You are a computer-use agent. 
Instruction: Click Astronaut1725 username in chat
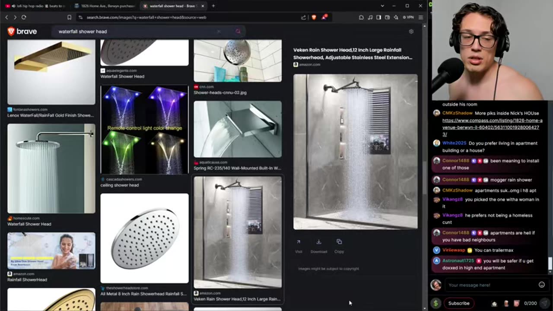click(458, 261)
